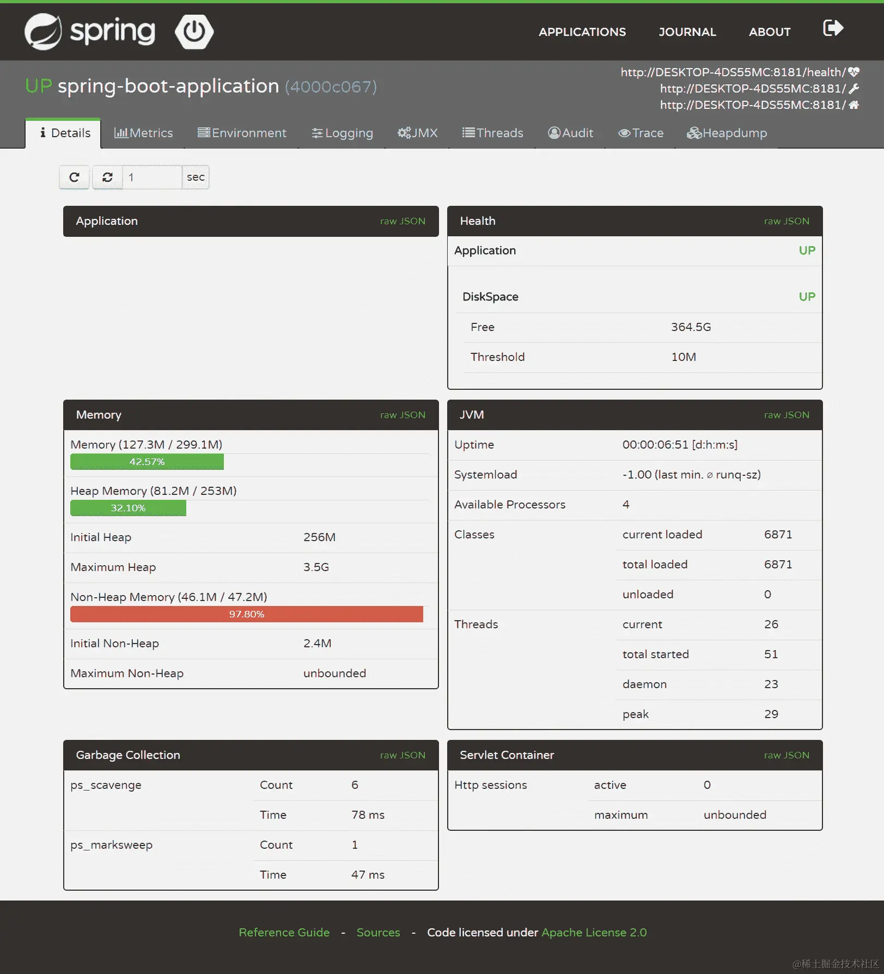884x974 pixels.
Task: Click the Spring leaf logo
Action: click(x=43, y=32)
